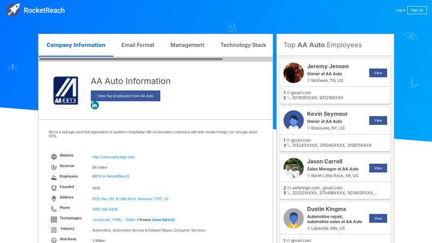Screen dimensions: 432x243
Task: Click the RocketReach rocket logo icon
Action: point(13,10)
